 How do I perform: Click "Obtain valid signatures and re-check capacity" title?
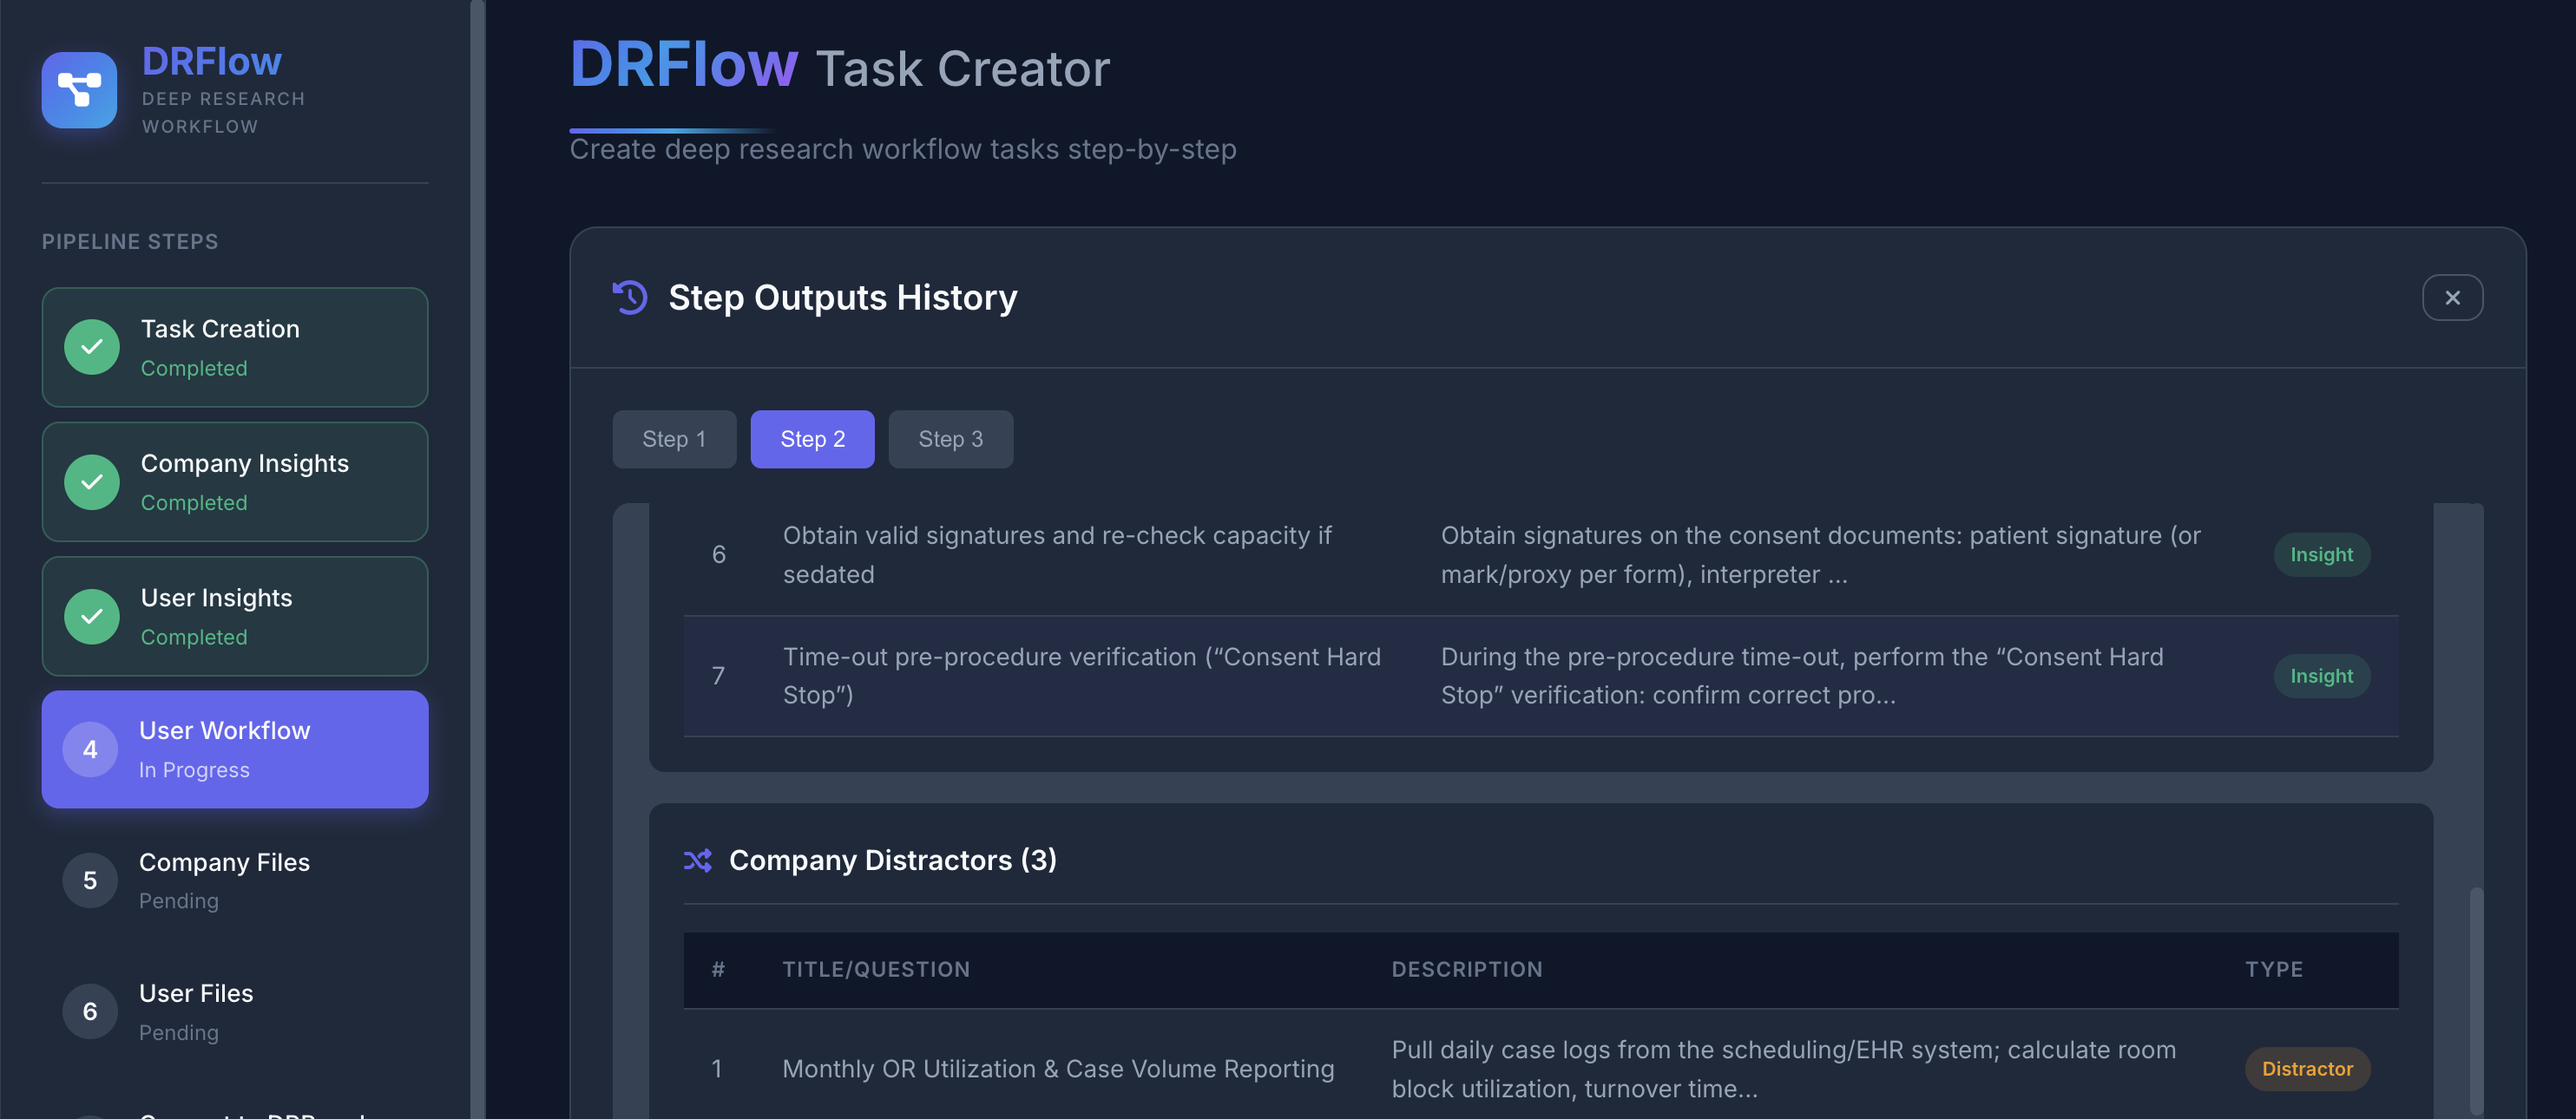(1057, 554)
